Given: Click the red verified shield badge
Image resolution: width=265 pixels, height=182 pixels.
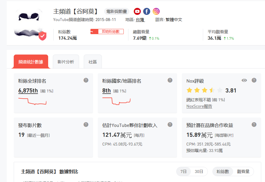Looking at the screenshot, I should click(42, 36).
